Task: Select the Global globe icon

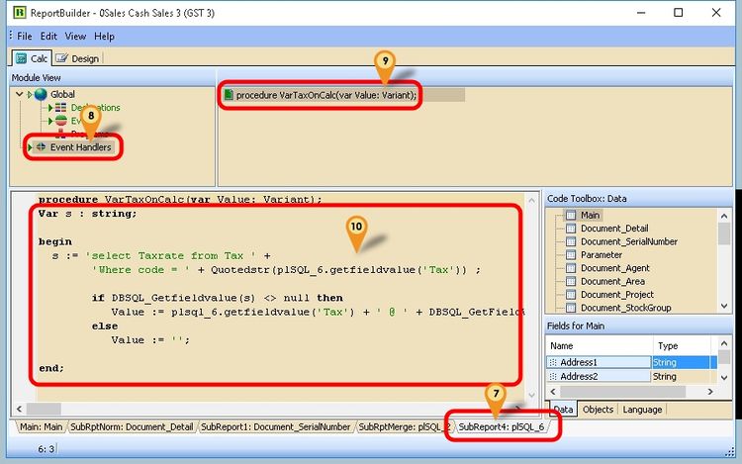Action: [41, 94]
